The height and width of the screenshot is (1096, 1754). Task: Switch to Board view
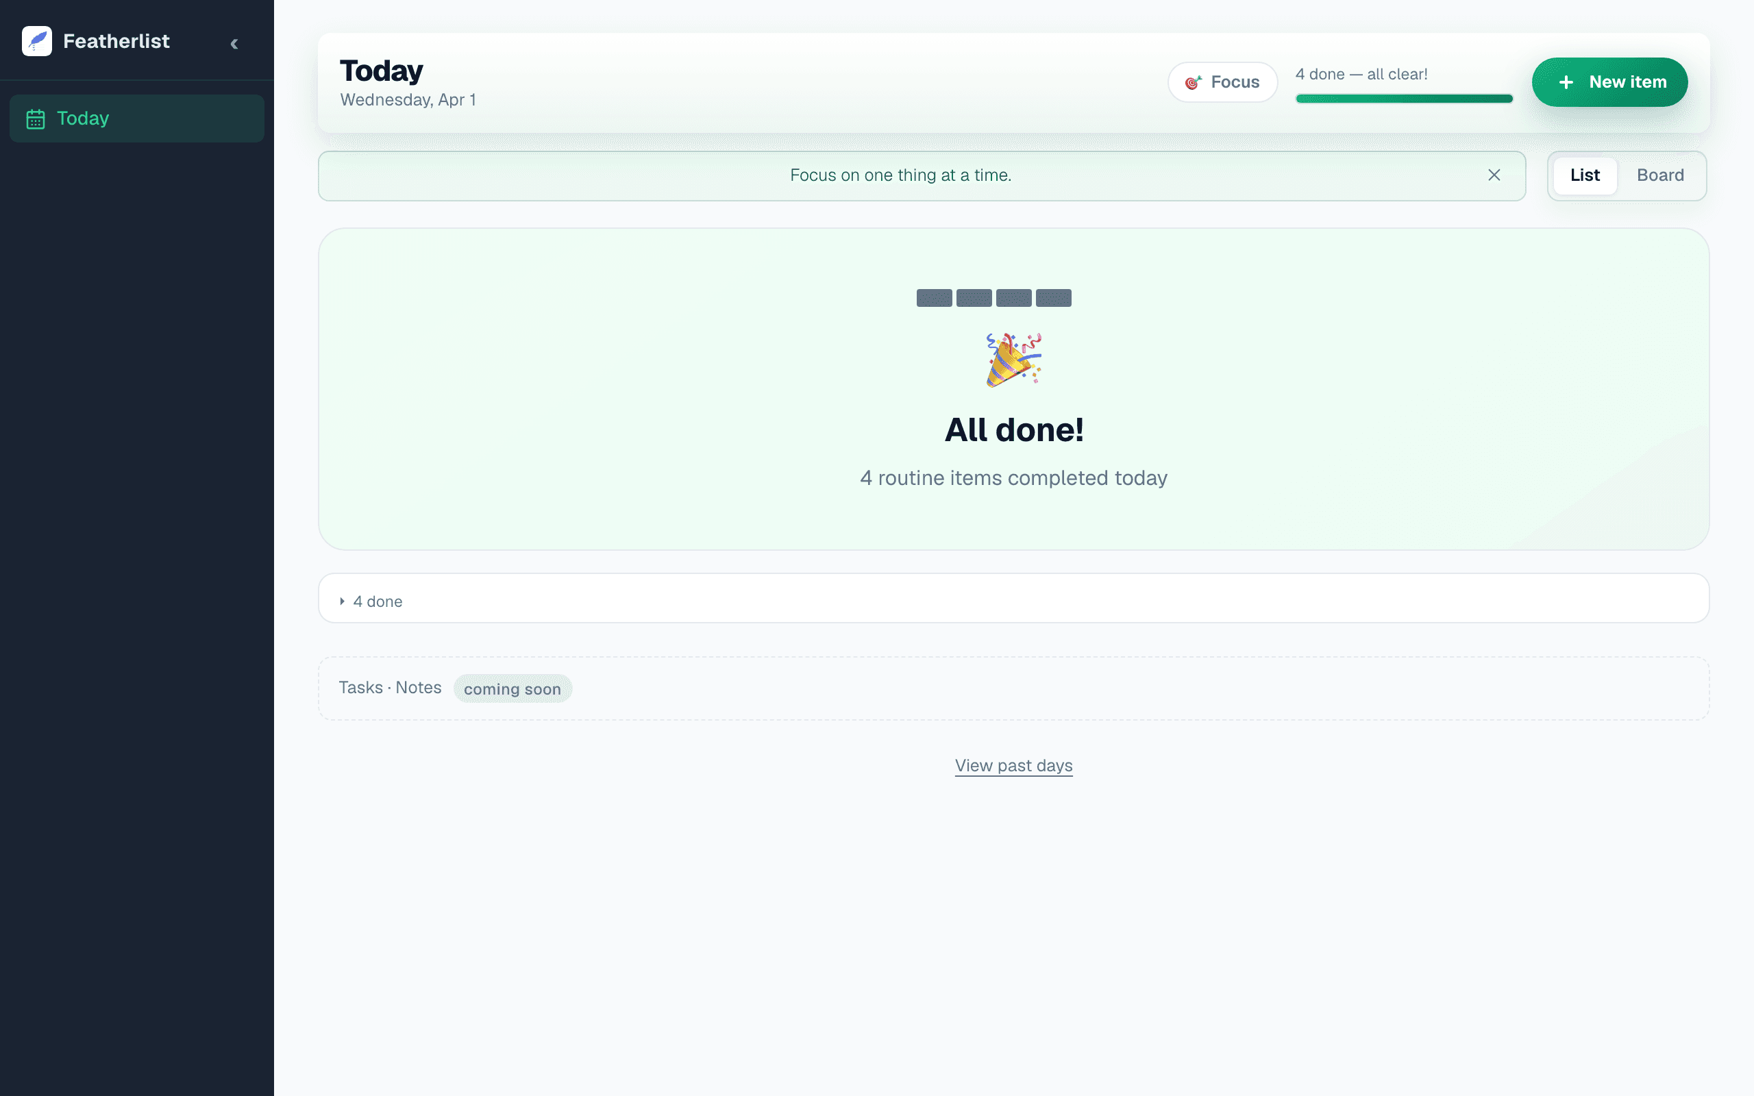coord(1659,175)
